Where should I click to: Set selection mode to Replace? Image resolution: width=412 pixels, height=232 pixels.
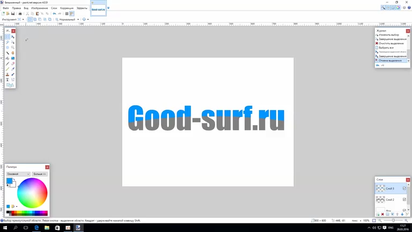point(30,19)
